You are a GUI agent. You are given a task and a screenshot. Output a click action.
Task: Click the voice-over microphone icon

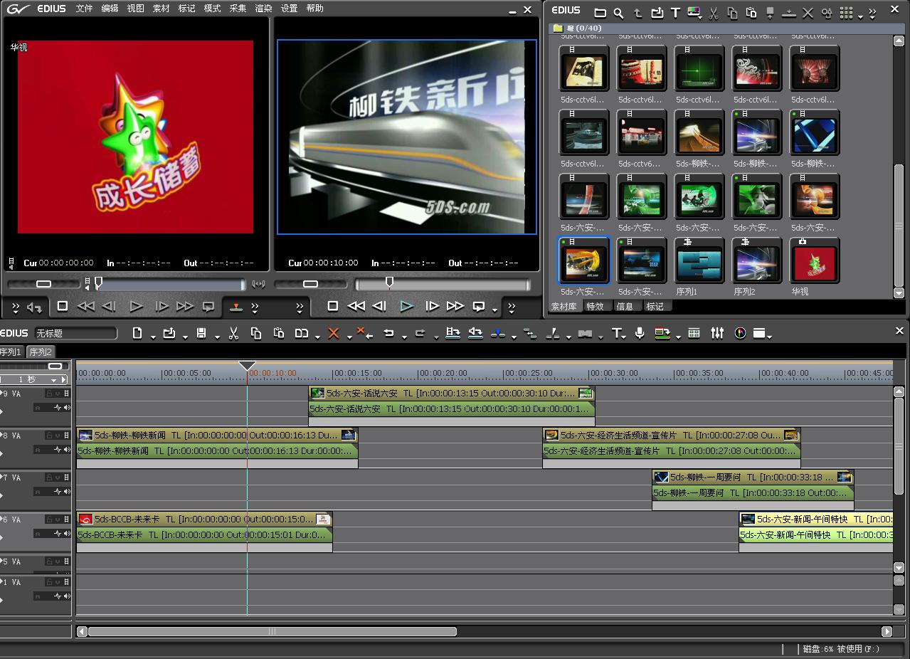[x=640, y=333]
